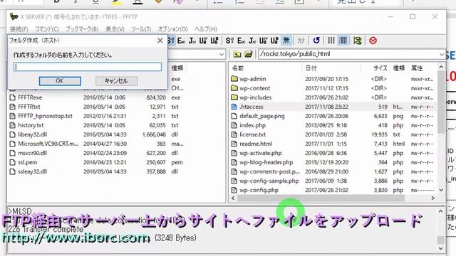Click OK in the folder creation dialog
The image size is (456, 256).
tap(60, 81)
